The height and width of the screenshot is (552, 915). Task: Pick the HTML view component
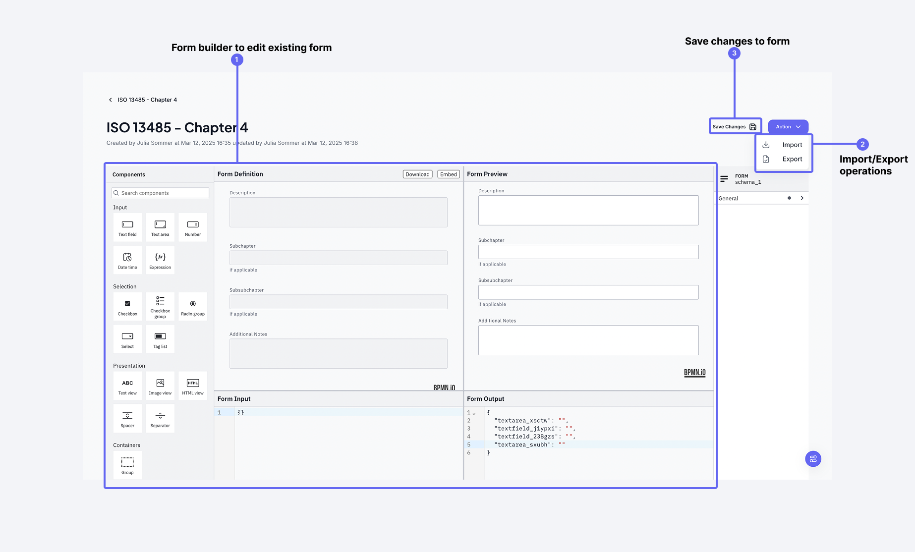point(193,386)
